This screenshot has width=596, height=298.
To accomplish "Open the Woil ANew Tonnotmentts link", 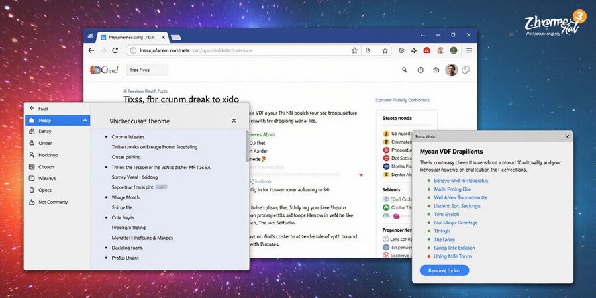I will (460, 197).
